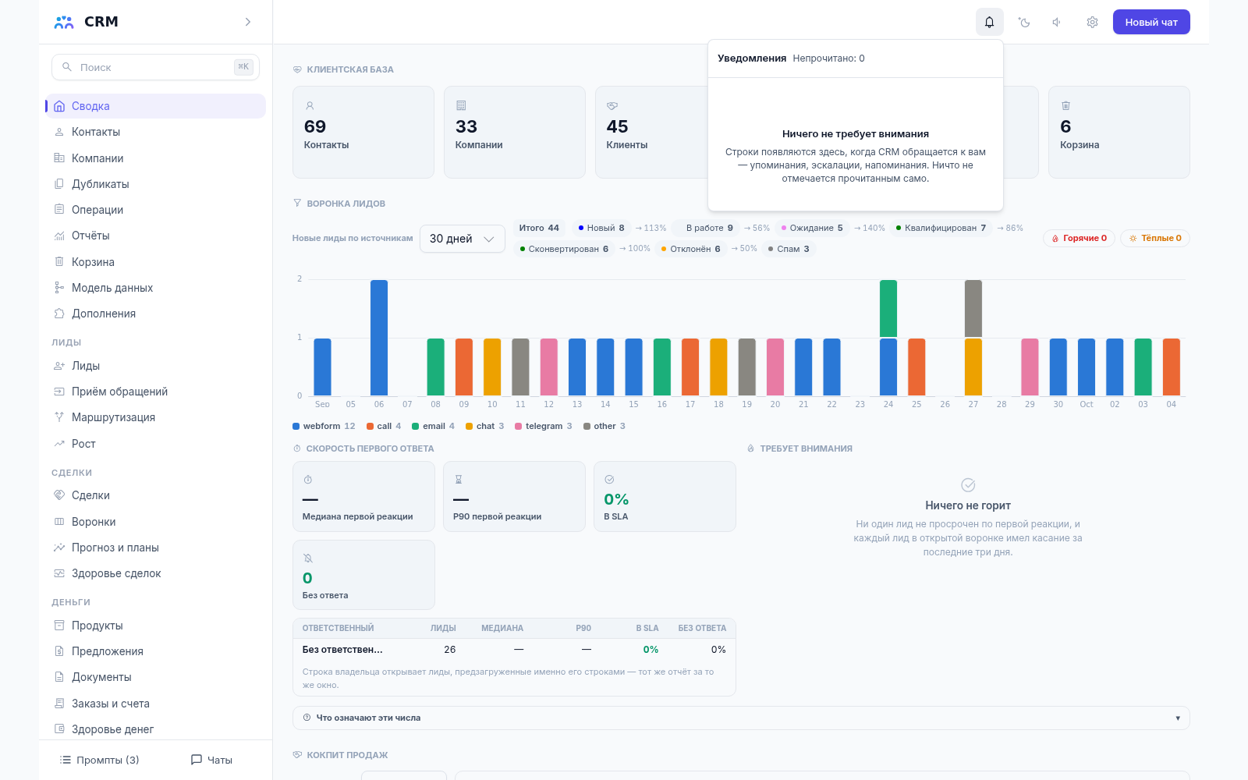Click the Маршрутизация icon
The width and height of the screenshot is (1248, 780).
pos(59,417)
